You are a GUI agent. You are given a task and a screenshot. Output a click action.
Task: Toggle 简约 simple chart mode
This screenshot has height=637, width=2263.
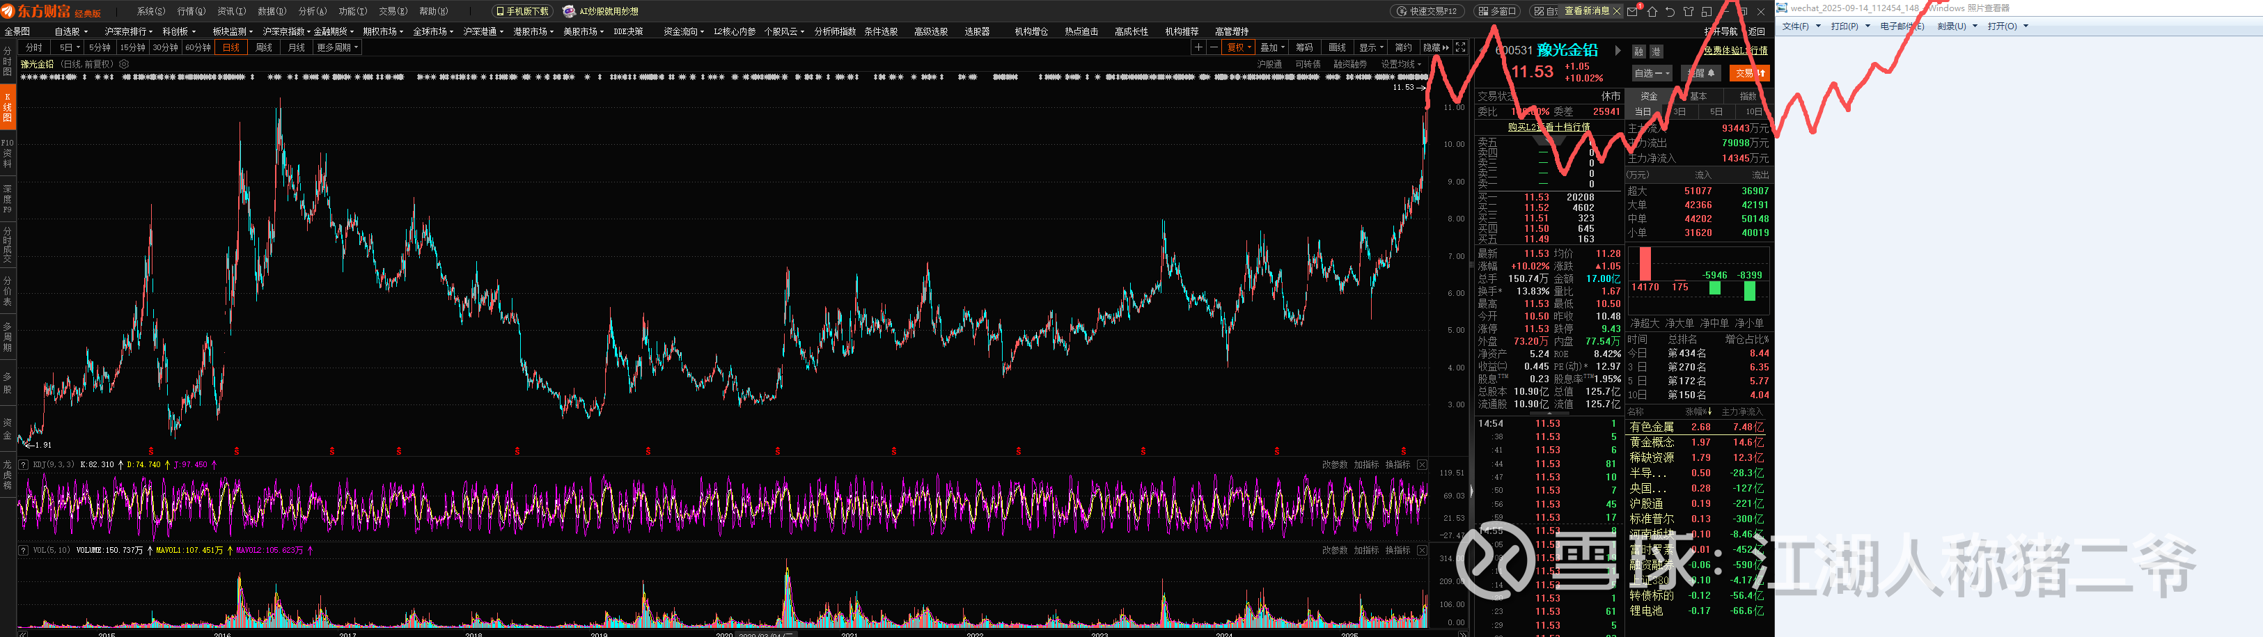click(x=1404, y=47)
